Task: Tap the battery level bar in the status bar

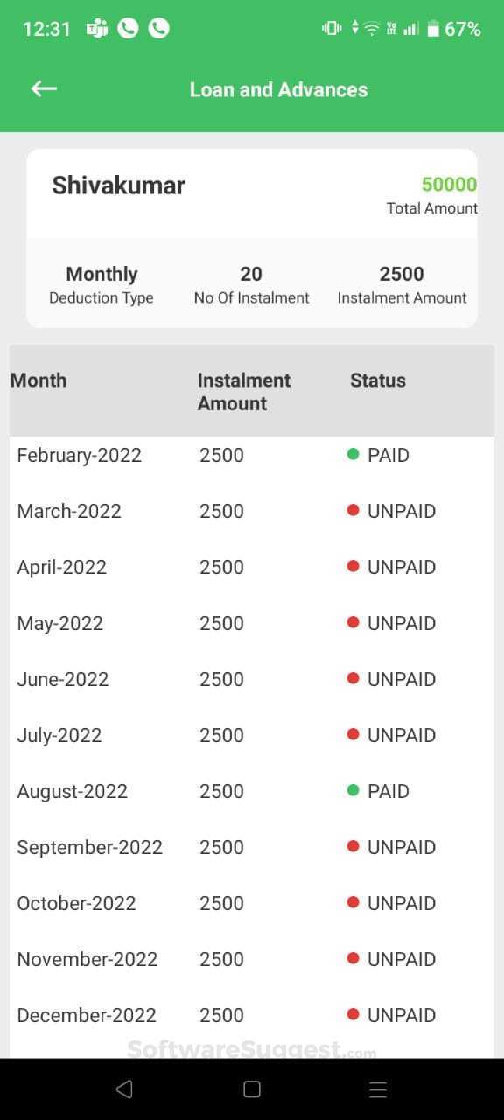Action: click(x=435, y=27)
